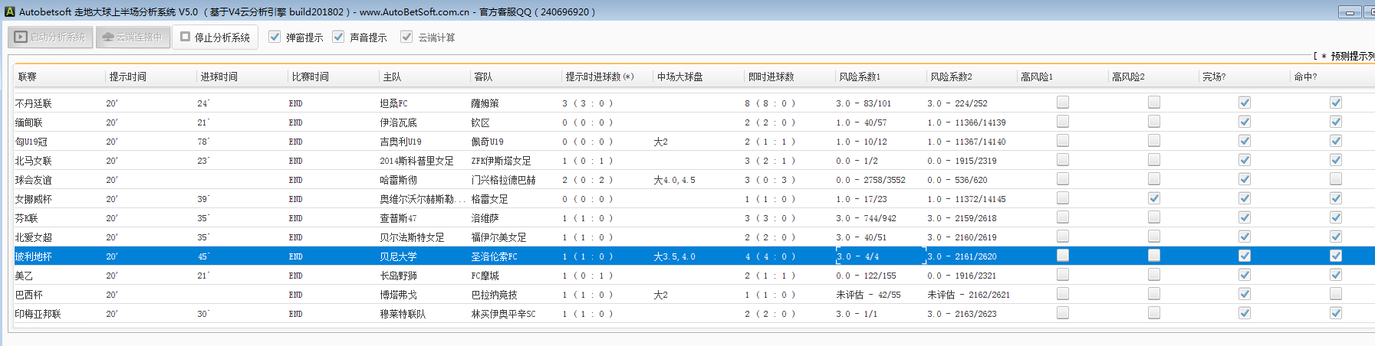
Task: Click the stop square icon beside 停止分析系统
Action: (x=185, y=37)
